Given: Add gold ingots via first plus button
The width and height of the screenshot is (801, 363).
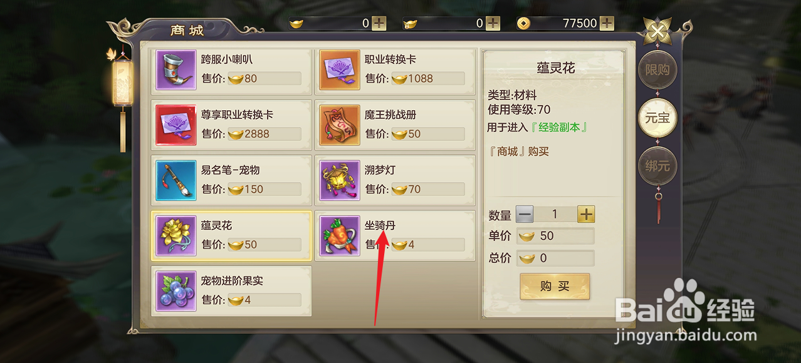Looking at the screenshot, I should (379, 23).
